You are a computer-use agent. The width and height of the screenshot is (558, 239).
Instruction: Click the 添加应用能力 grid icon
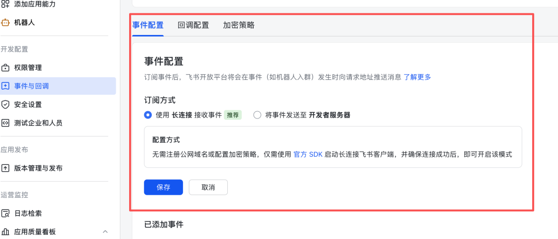(6, 4)
